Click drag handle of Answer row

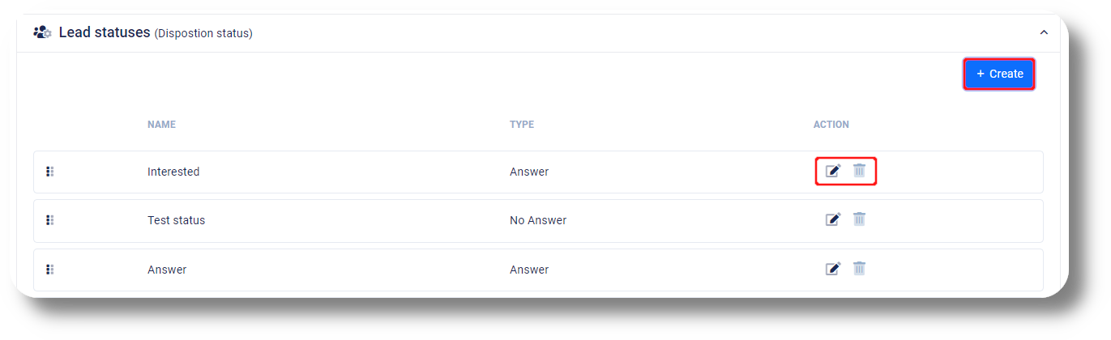pos(50,270)
